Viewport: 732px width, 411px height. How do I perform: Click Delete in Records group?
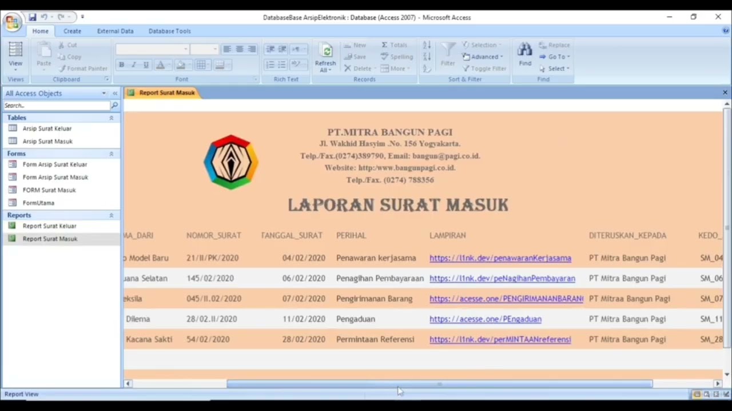click(360, 68)
